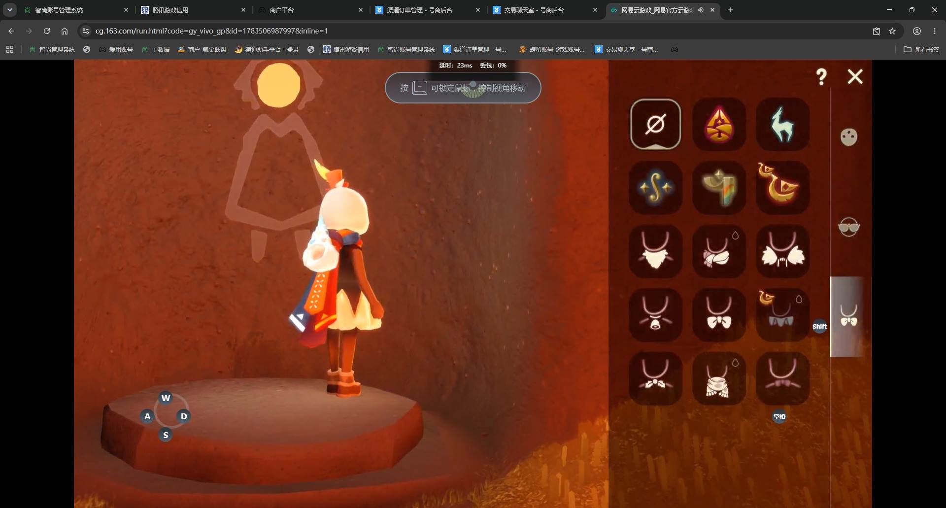946x508 pixels.
Task: Mute the NetEase cloud gaming tab
Action: pyautogui.click(x=700, y=10)
